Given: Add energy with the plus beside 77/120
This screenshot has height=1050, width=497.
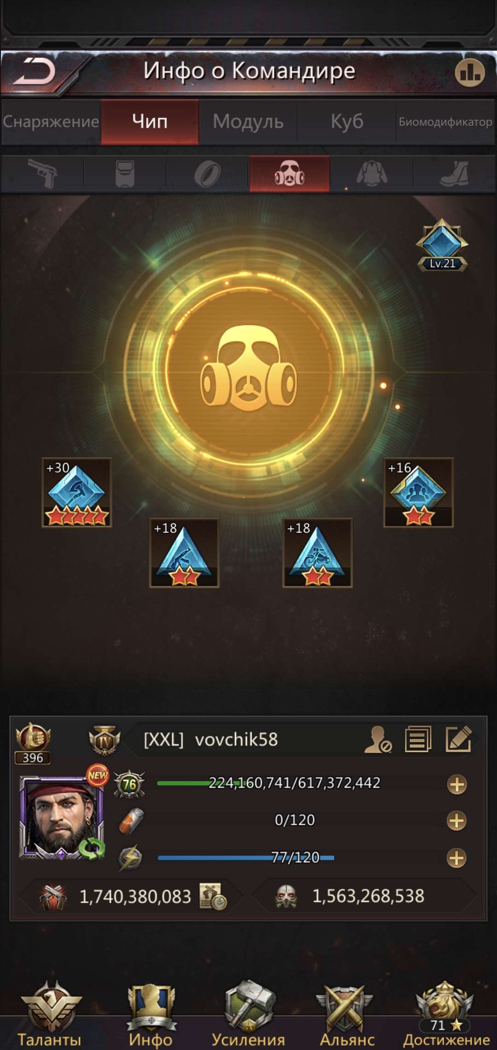Looking at the screenshot, I should tap(457, 858).
